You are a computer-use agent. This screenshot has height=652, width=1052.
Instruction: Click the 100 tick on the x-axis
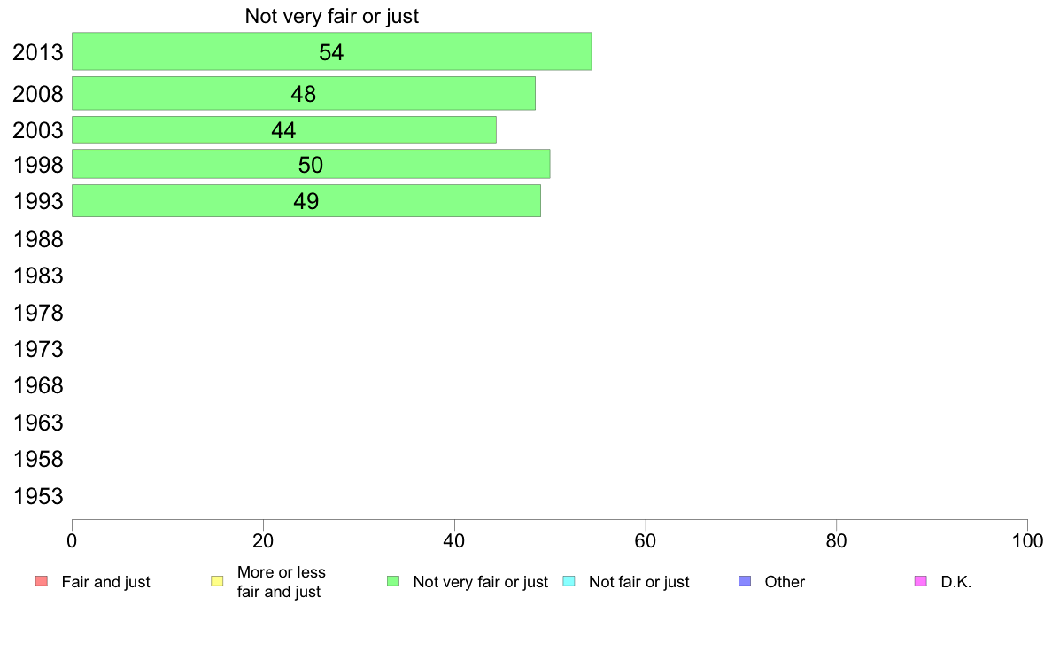(x=1027, y=541)
